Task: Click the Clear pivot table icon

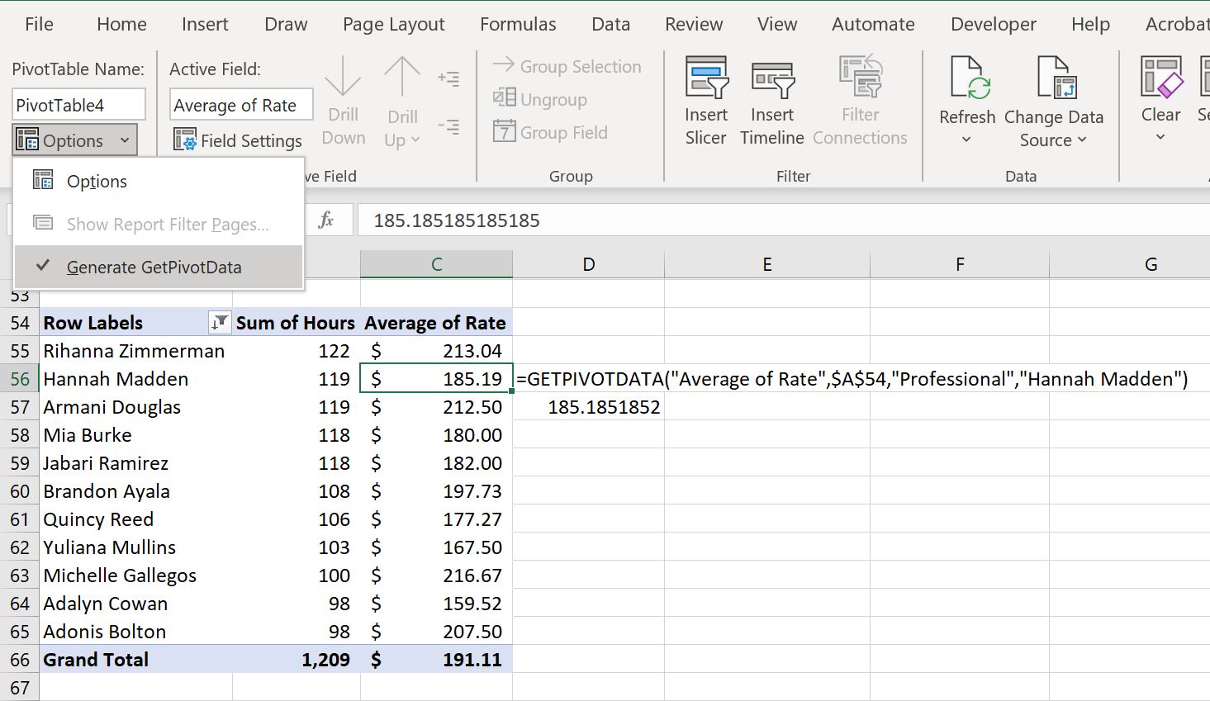Action: (1160, 79)
